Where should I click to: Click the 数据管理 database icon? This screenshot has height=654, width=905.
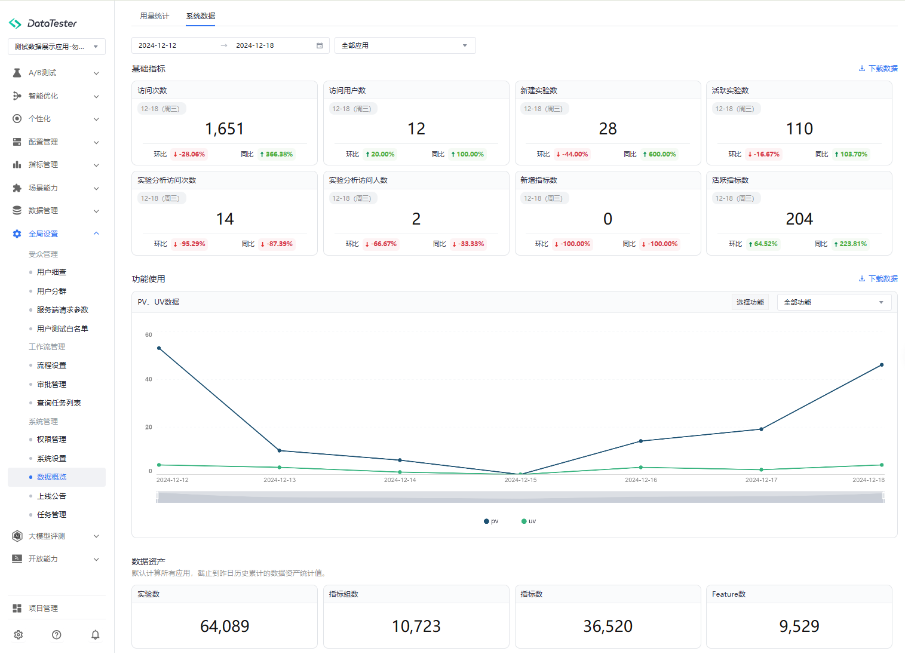(x=17, y=211)
